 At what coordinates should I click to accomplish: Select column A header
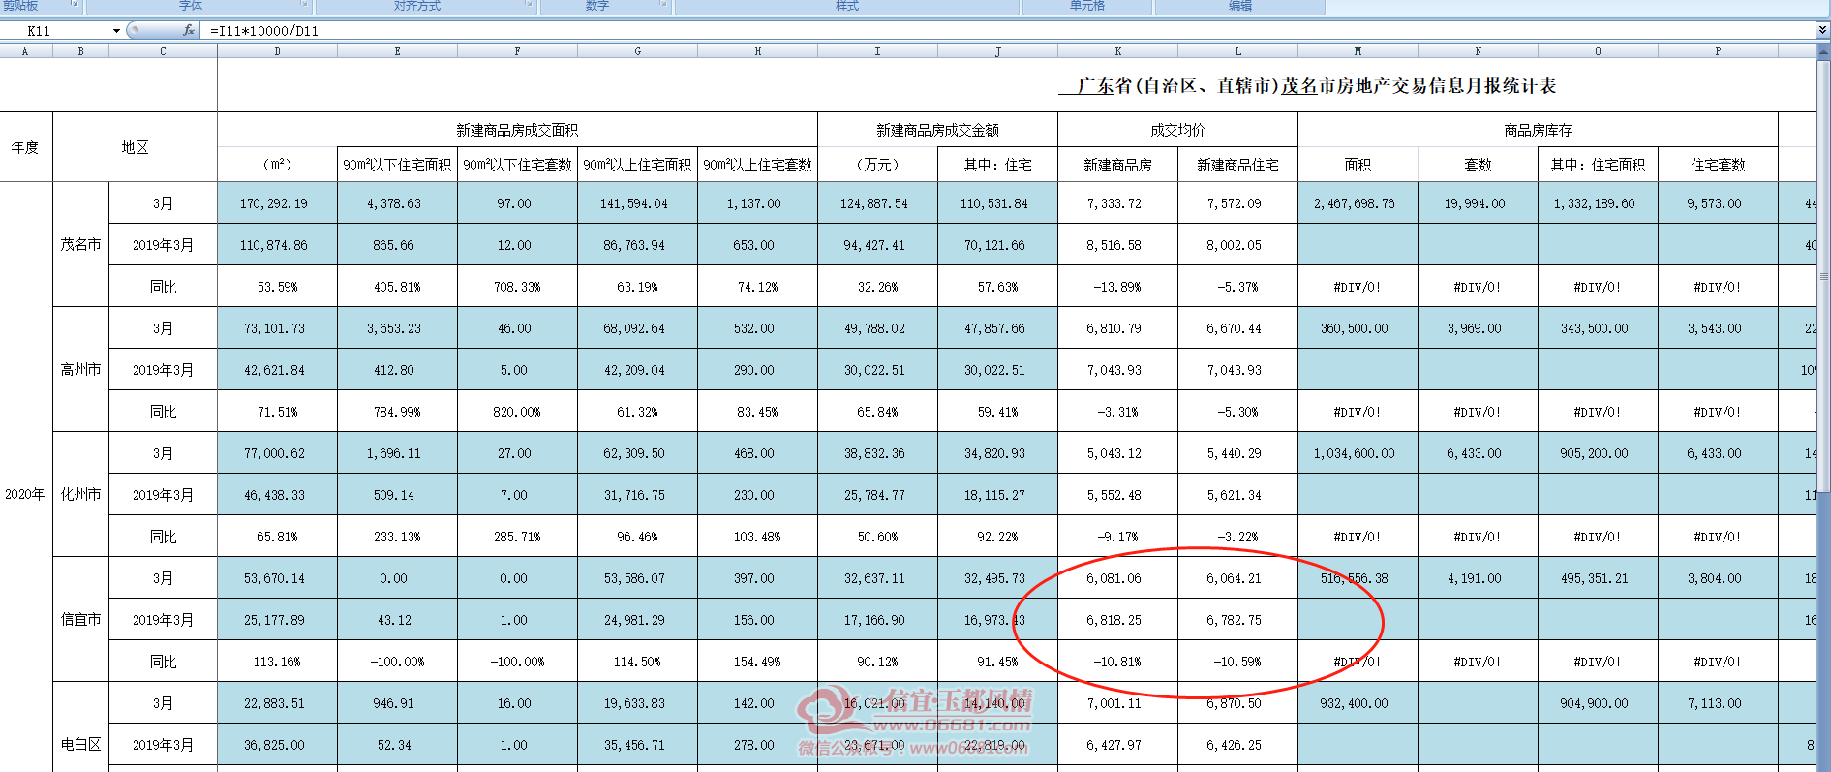pyautogui.click(x=26, y=51)
